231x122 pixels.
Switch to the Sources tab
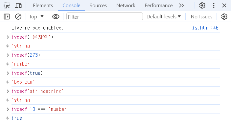(x=98, y=6)
